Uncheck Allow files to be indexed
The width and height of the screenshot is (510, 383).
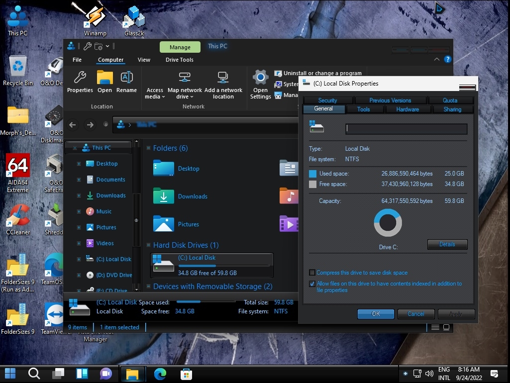312,284
